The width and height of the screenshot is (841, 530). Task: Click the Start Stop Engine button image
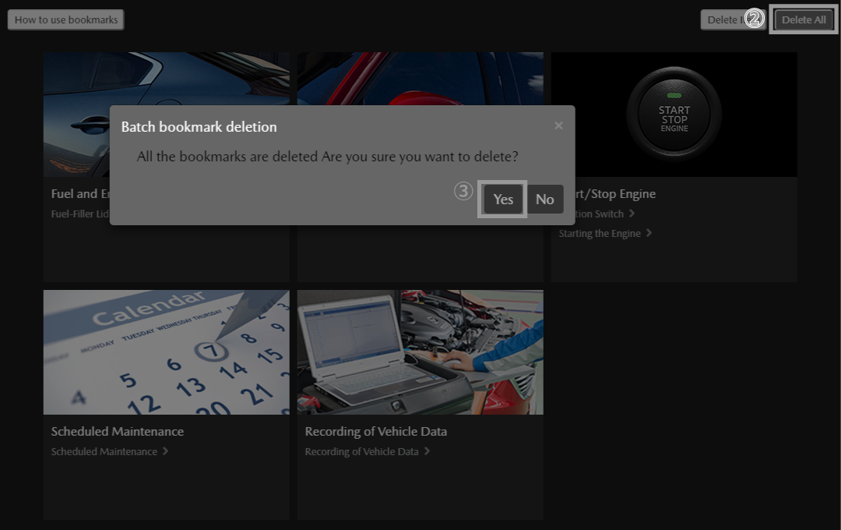(x=674, y=115)
